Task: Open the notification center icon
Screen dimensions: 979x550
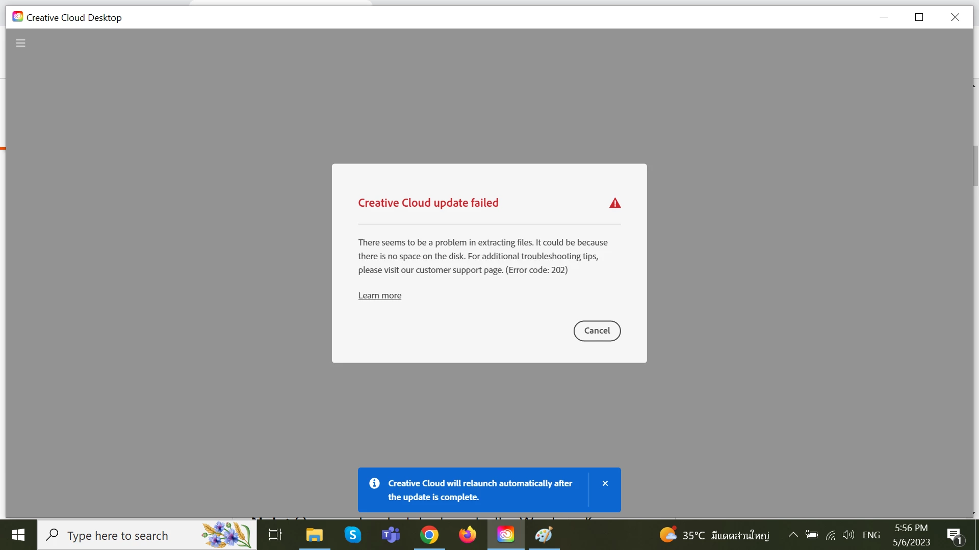Action: [955, 535]
